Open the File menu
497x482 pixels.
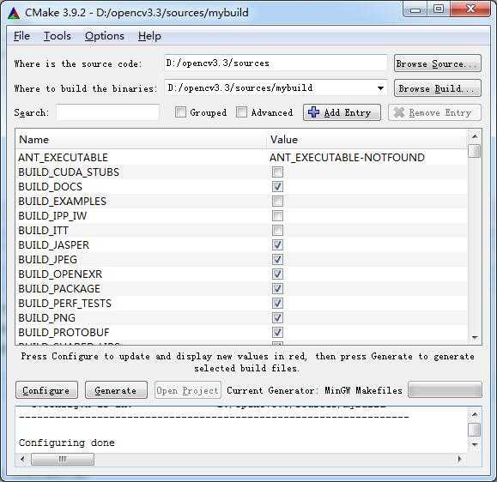21,36
